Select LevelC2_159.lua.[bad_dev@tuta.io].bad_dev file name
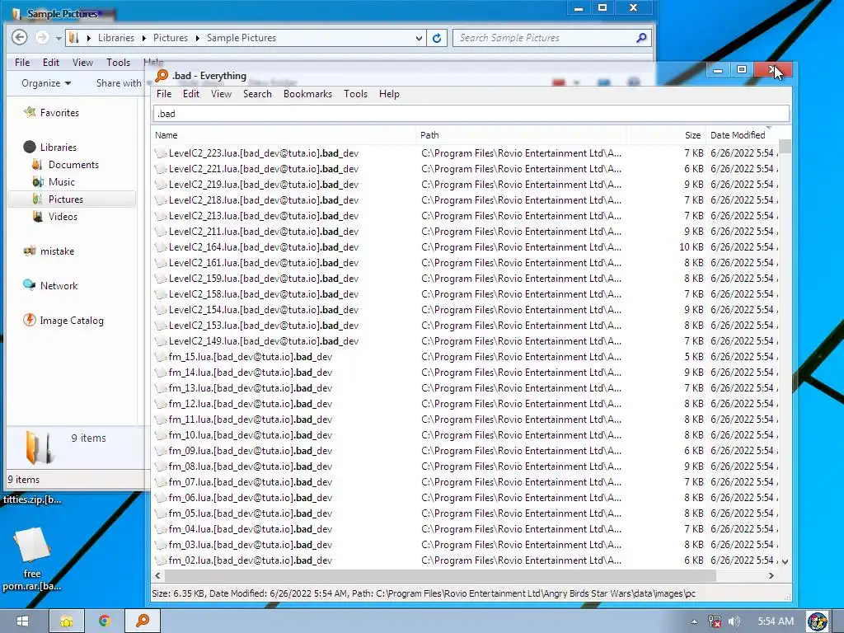This screenshot has width=844, height=633. (x=263, y=279)
